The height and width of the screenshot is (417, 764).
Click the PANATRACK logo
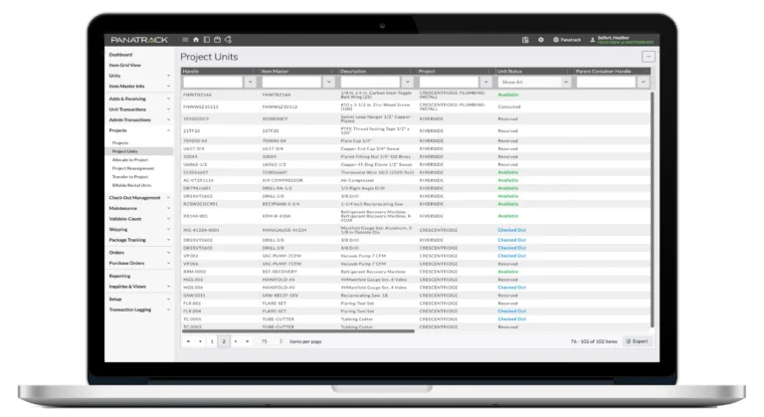tap(139, 40)
